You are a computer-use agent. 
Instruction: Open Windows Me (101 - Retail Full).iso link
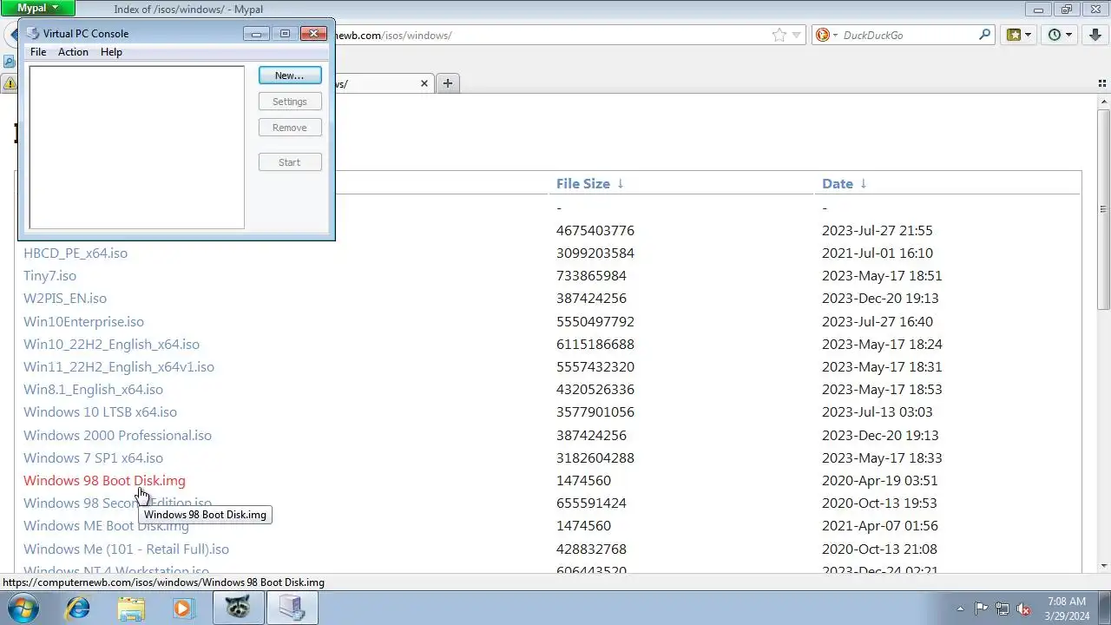point(126,549)
